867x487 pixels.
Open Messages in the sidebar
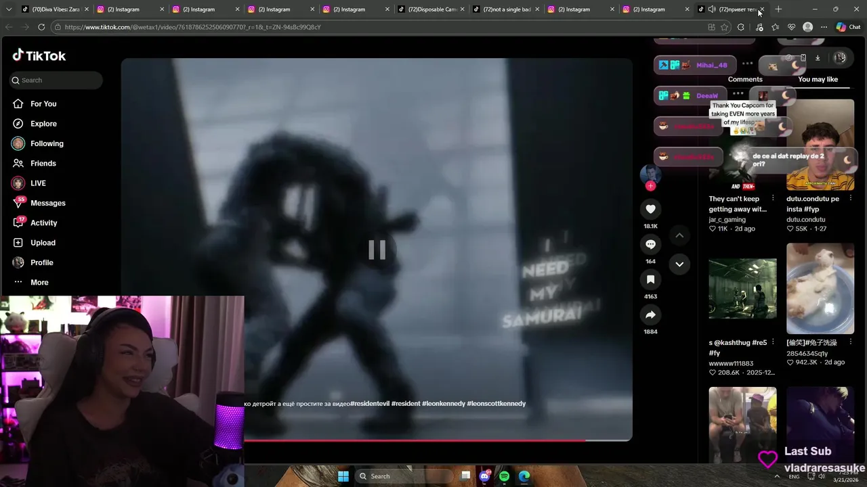[x=47, y=203]
